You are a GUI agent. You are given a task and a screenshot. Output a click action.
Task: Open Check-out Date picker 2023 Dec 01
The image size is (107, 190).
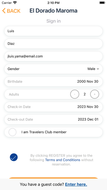(x=53, y=119)
